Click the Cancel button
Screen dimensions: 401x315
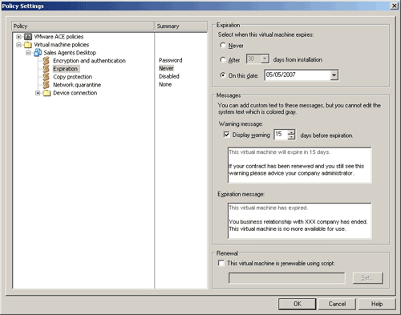(337, 304)
